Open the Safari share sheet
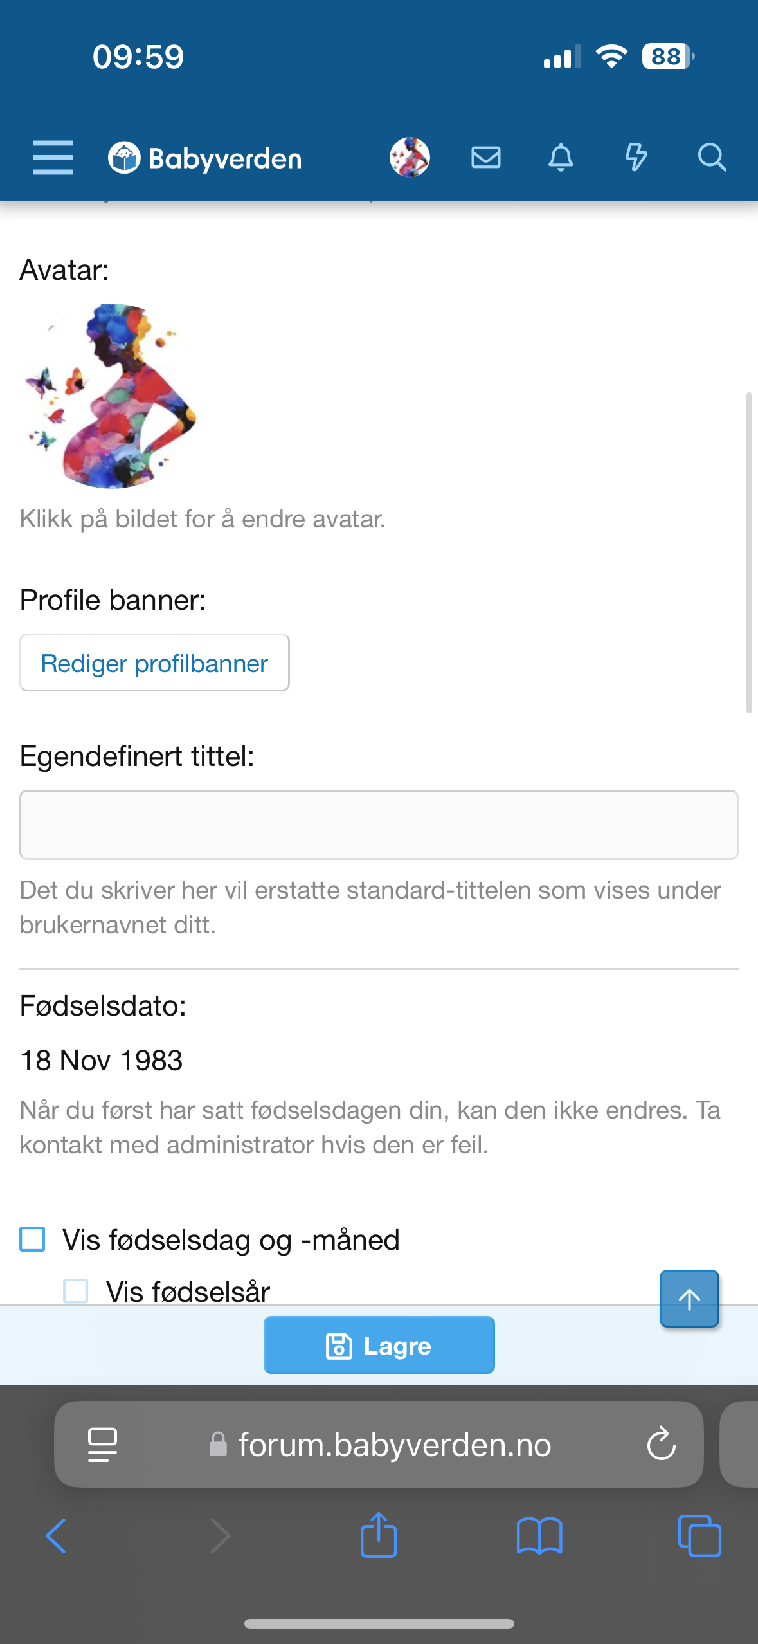This screenshot has height=1644, width=758. coord(379,1536)
